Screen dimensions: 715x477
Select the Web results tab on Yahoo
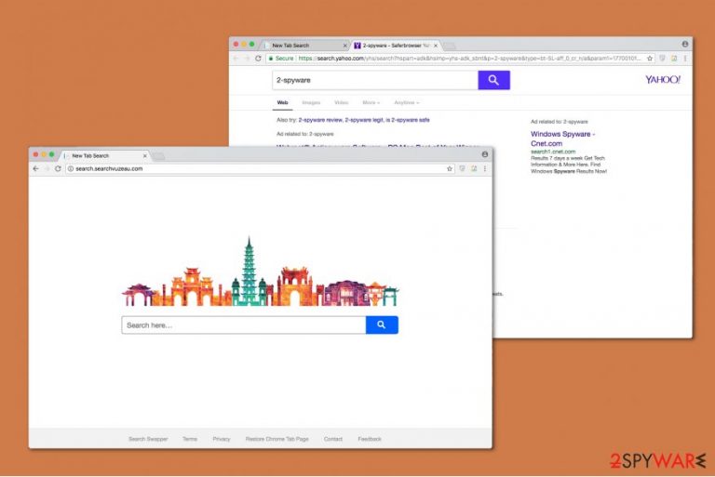point(283,102)
